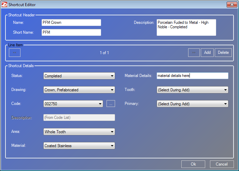Screen dimensions: 239x171
Task: Go to next line item
Action: pos(194,52)
